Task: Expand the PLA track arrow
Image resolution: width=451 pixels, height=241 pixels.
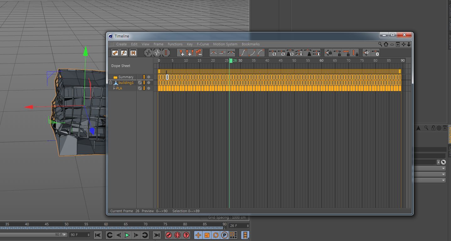Action: [114, 88]
